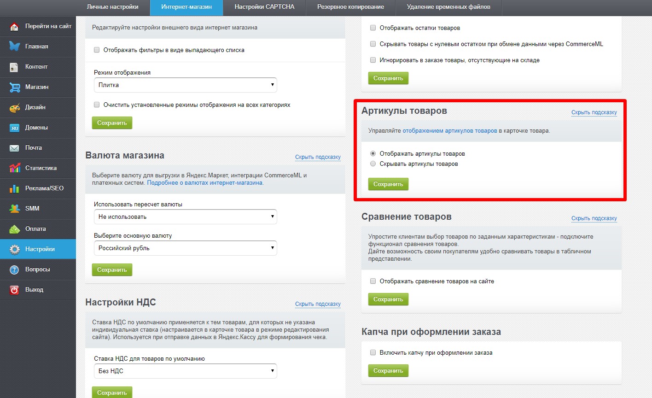Select Скрывать артикулы товаров radio button
This screenshot has height=398, width=652.
point(373,164)
